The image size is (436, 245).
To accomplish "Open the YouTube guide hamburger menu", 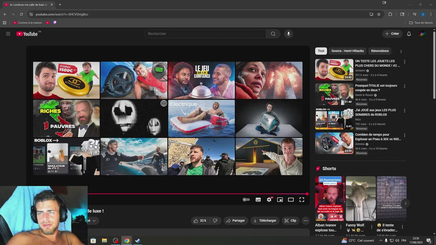I will pos(8,34).
